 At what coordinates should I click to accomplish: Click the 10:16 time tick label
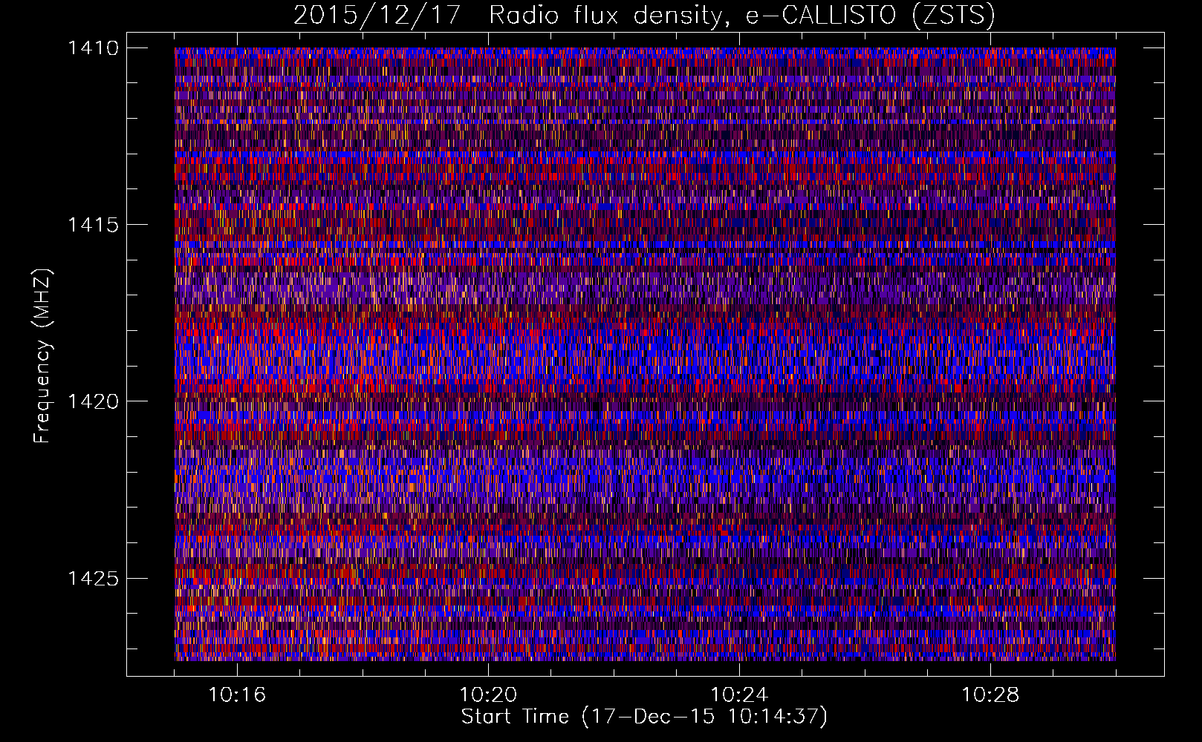pos(237,695)
